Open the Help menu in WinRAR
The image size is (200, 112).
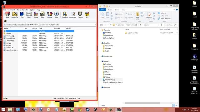pyautogui.click(x=38, y=10)
